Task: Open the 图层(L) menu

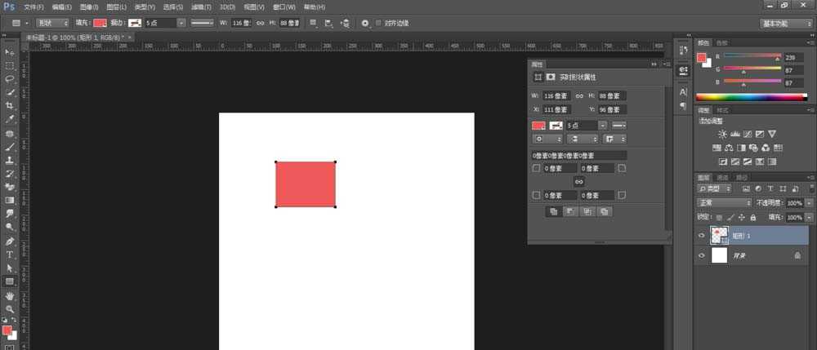Action: (x=118, y=7)
